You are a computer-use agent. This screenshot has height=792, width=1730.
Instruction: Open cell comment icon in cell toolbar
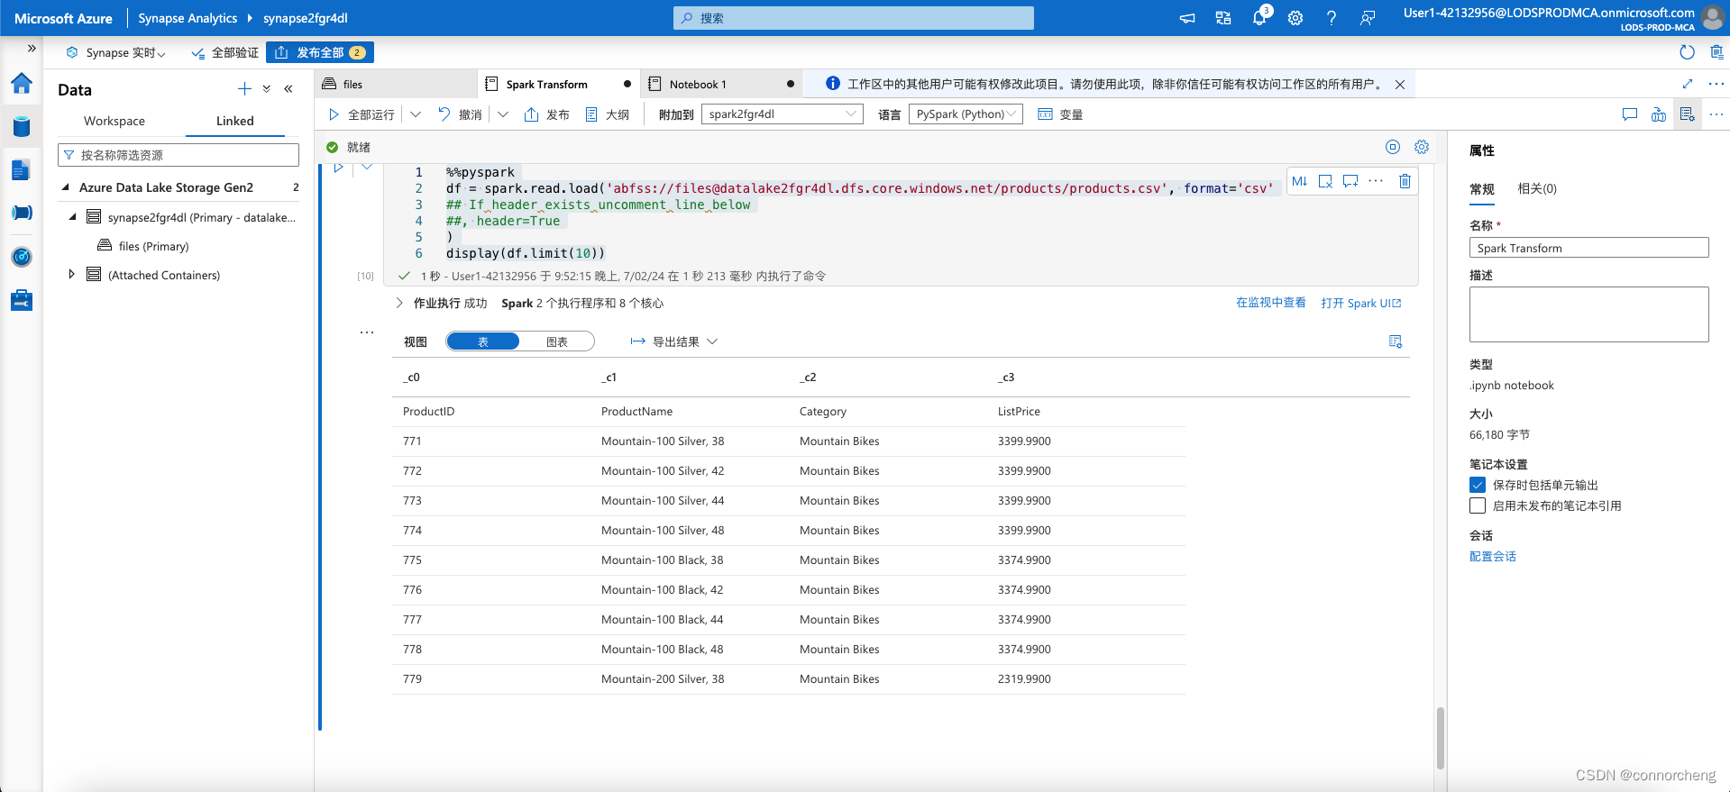[1350, 181]
